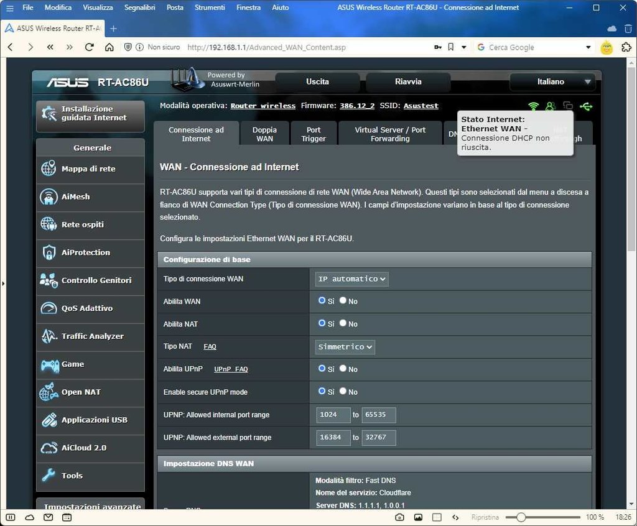This screenshot has width=637, height=526.
Task: Open Mappa di rete in the sidebar
Action: click(91, 169)
